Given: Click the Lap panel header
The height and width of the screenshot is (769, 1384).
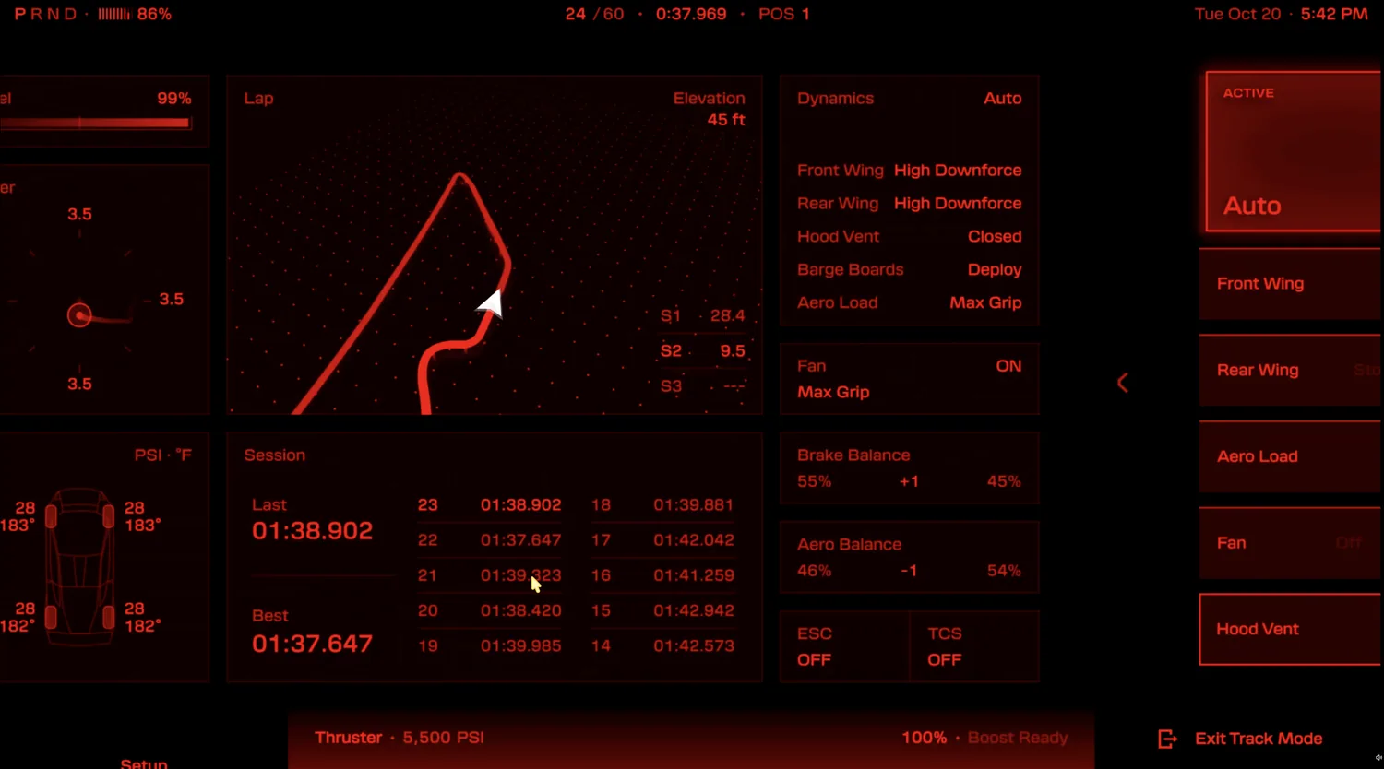Looking at the screenshot, I should [x=258, y=99].
